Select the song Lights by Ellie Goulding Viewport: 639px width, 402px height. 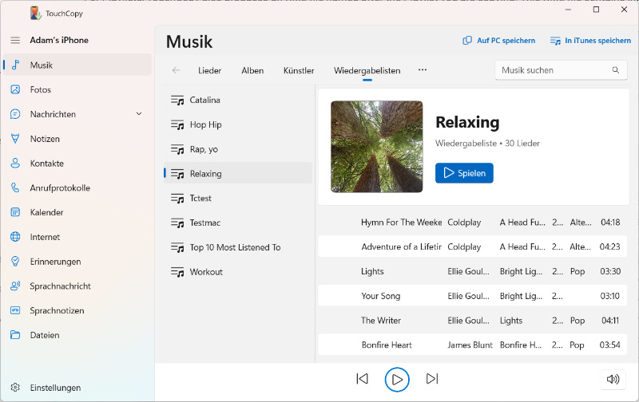tap(472, 271)
